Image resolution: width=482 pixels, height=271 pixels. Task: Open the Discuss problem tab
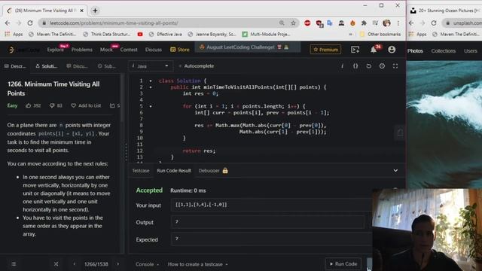(77, 66)
